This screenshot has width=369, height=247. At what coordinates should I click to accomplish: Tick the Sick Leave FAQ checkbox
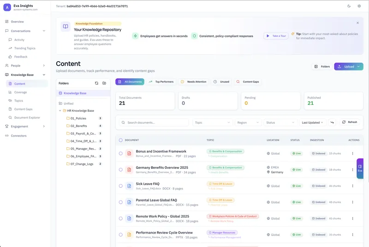click(x=121, y=186)
